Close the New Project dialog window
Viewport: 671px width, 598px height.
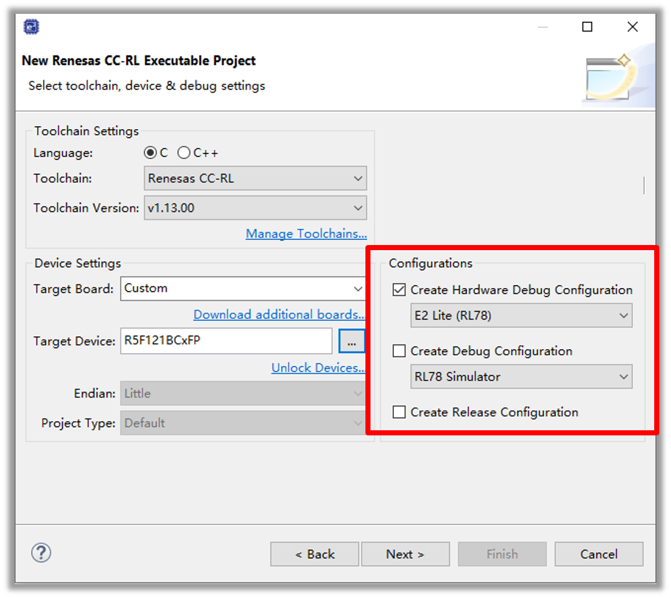point(632,27)
